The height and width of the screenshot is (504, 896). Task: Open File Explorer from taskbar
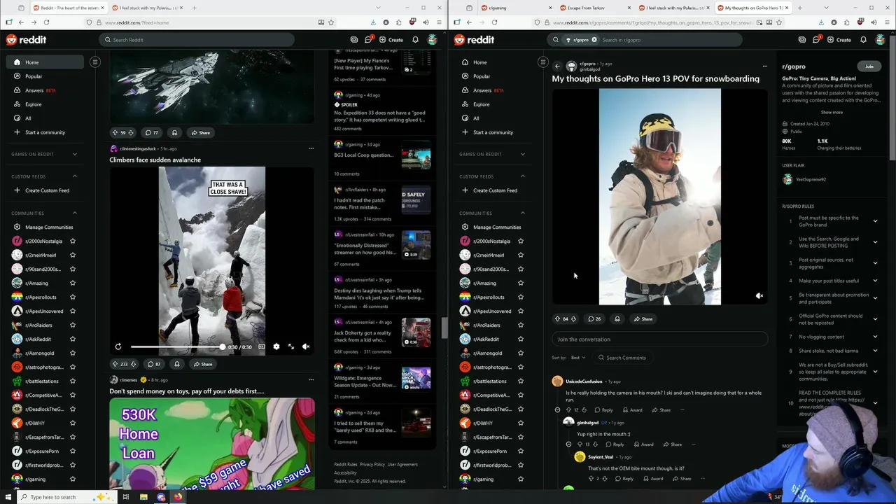point(143,497)
